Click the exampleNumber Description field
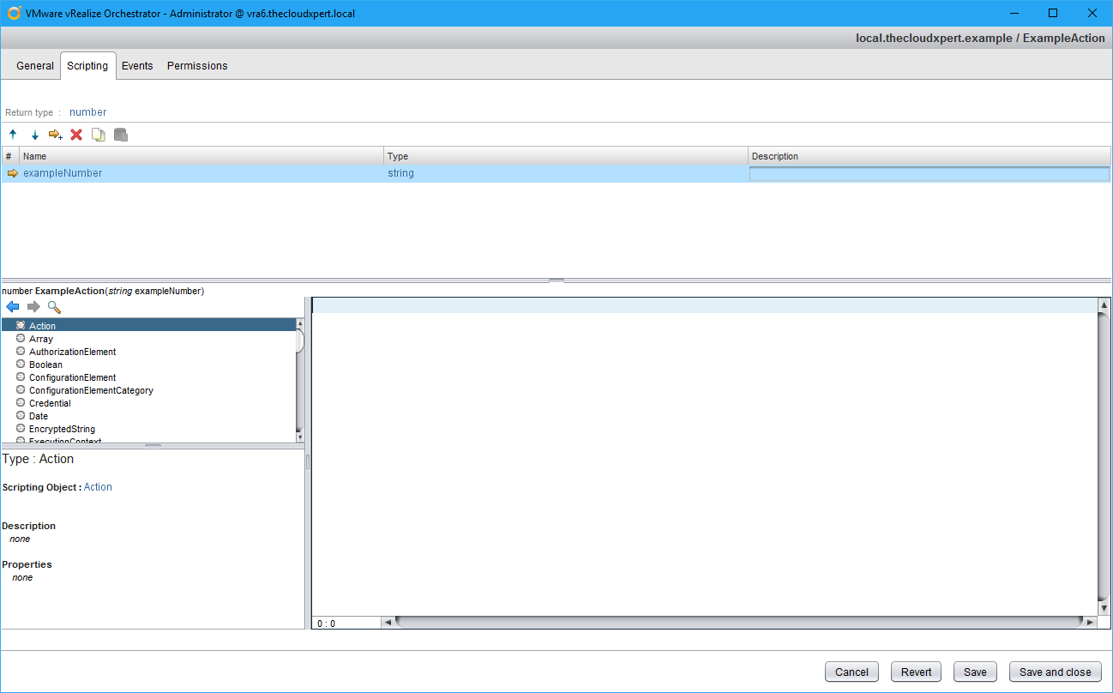Screen dimensions: 1113x693 [929, 174]
